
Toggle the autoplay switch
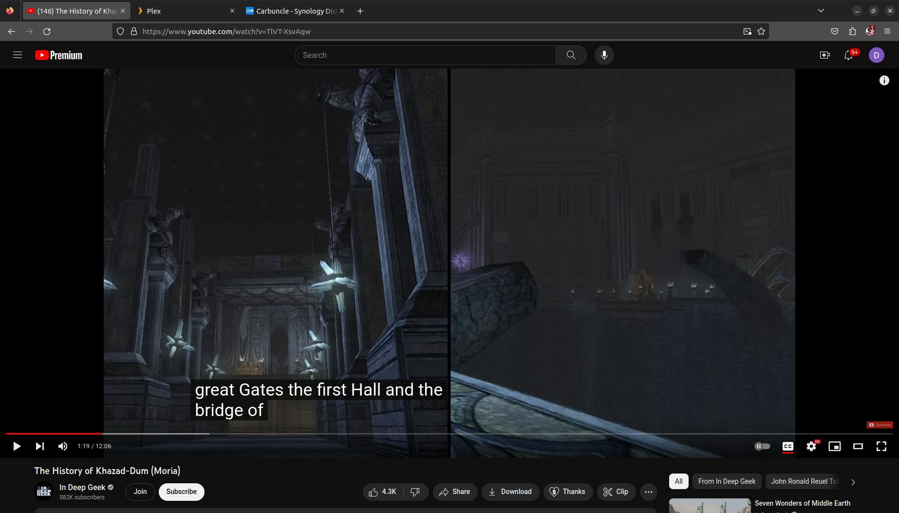point(762,446)
